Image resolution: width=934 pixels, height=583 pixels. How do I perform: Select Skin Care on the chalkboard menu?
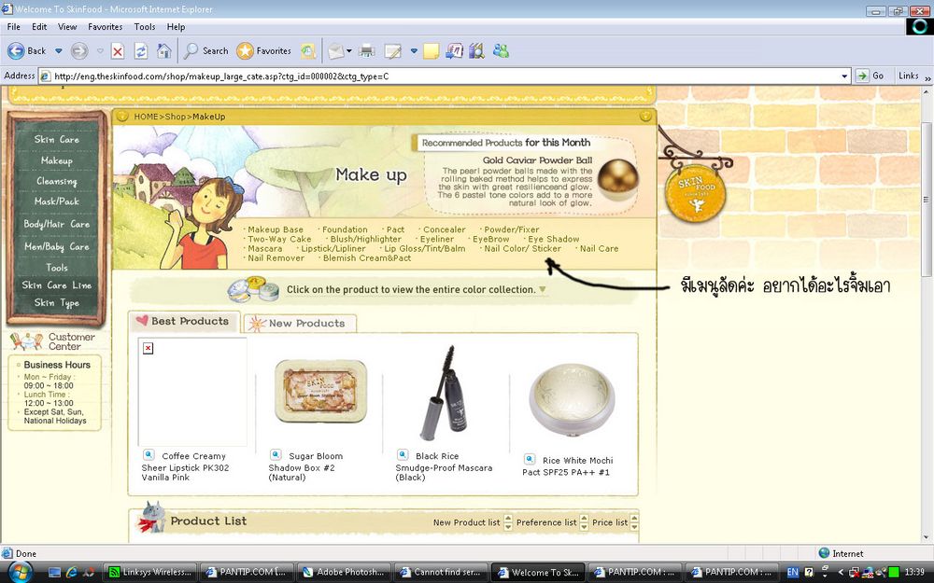tap(57, 139)
